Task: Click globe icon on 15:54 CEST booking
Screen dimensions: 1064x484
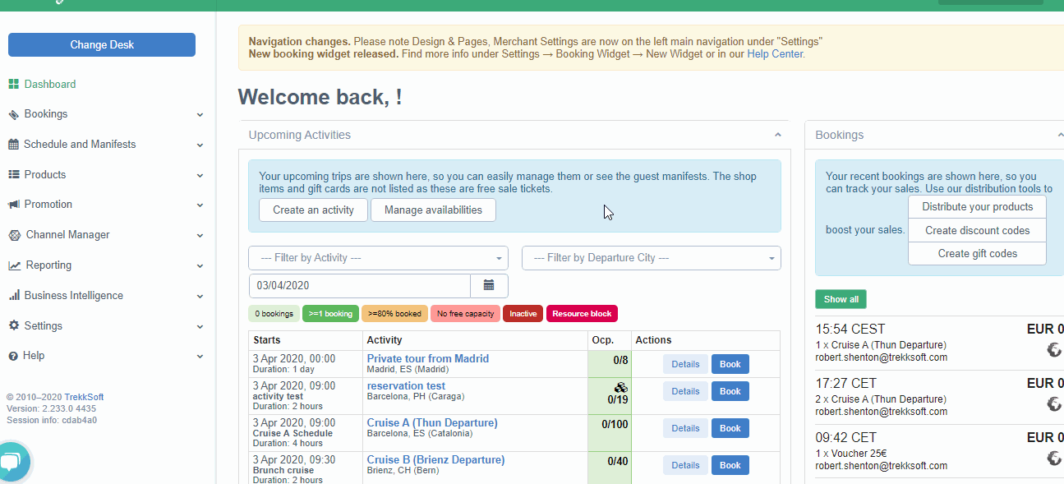Action: click(1054, 350)
